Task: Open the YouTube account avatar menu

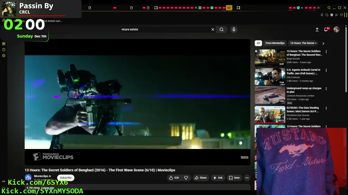Action: [336, 30]
